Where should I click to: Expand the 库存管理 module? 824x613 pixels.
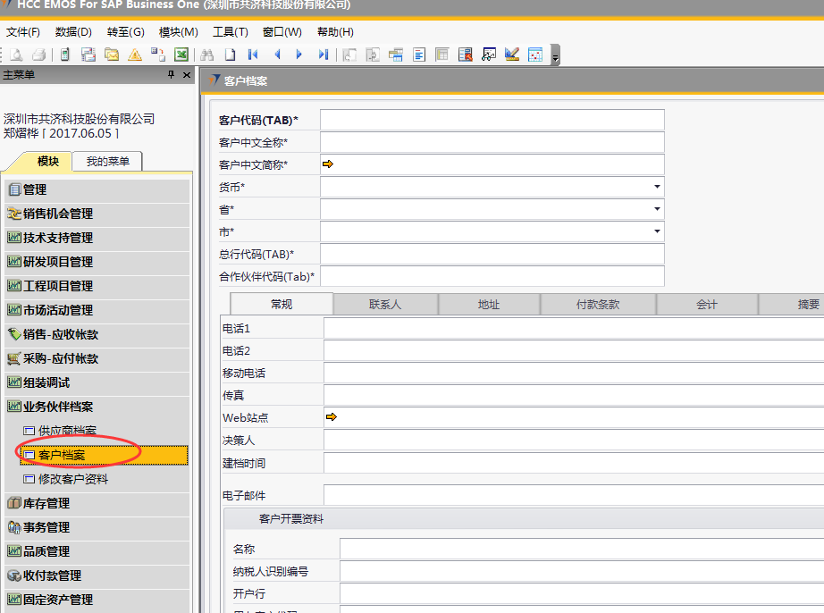tap(46, 503)
